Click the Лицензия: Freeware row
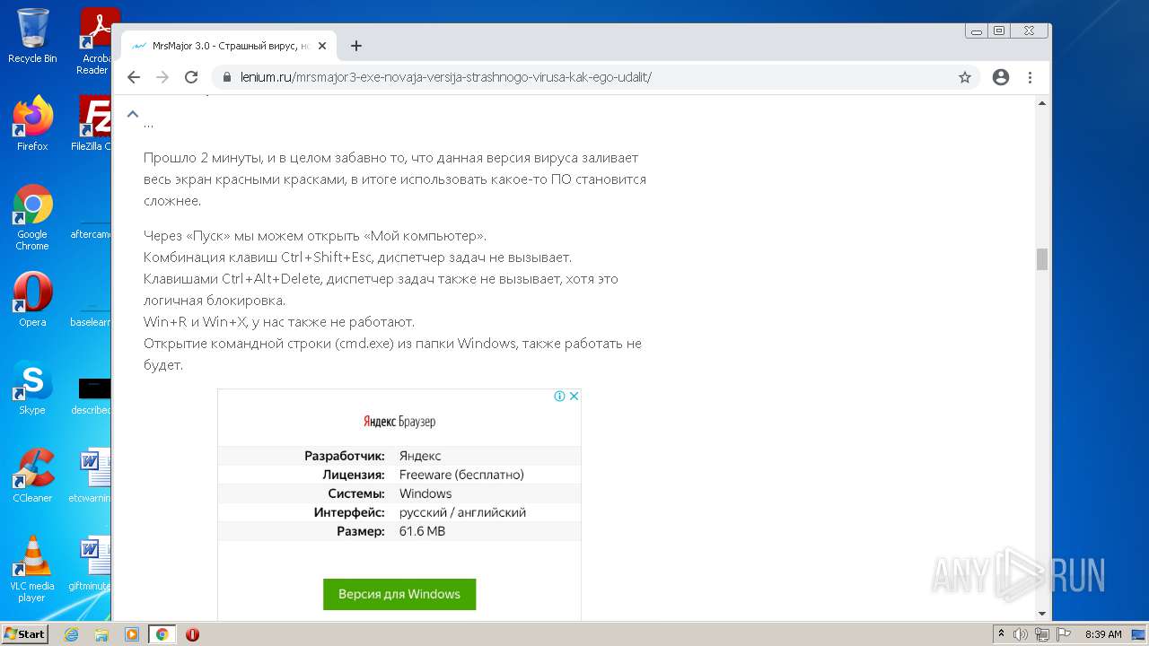Viewport: 1149px width, 646px height. [399, 475]
